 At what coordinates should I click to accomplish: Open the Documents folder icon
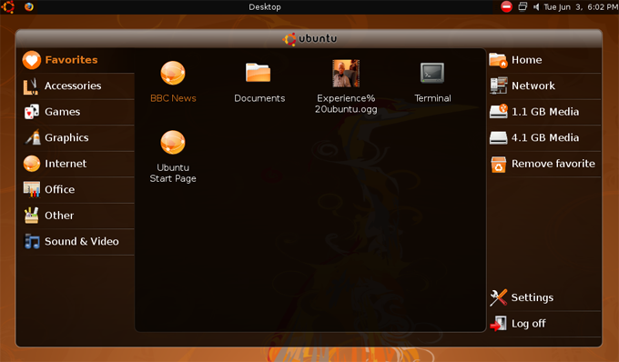coord(259,73)
